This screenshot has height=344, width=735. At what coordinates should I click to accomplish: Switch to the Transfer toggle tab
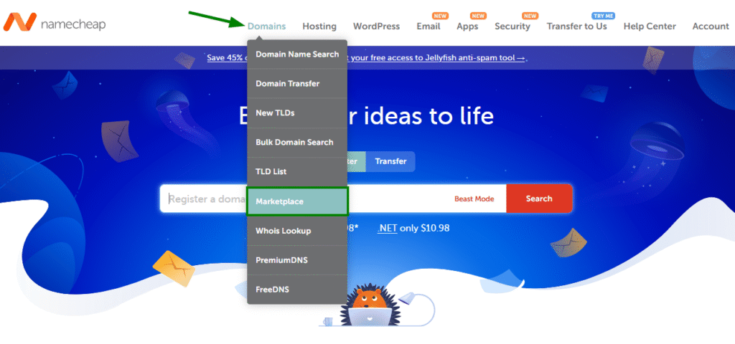click(390, 161)
